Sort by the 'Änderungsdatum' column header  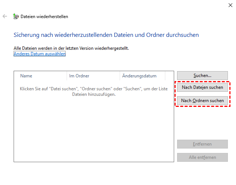142,76
